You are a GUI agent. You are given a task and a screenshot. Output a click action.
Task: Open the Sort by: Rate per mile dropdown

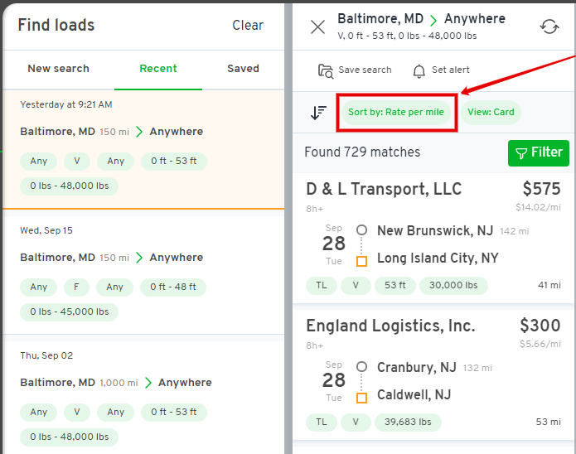396,112
